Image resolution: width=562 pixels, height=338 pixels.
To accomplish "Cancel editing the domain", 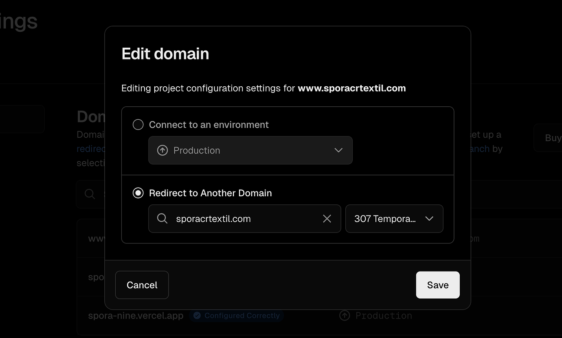I will coord(142,285).
